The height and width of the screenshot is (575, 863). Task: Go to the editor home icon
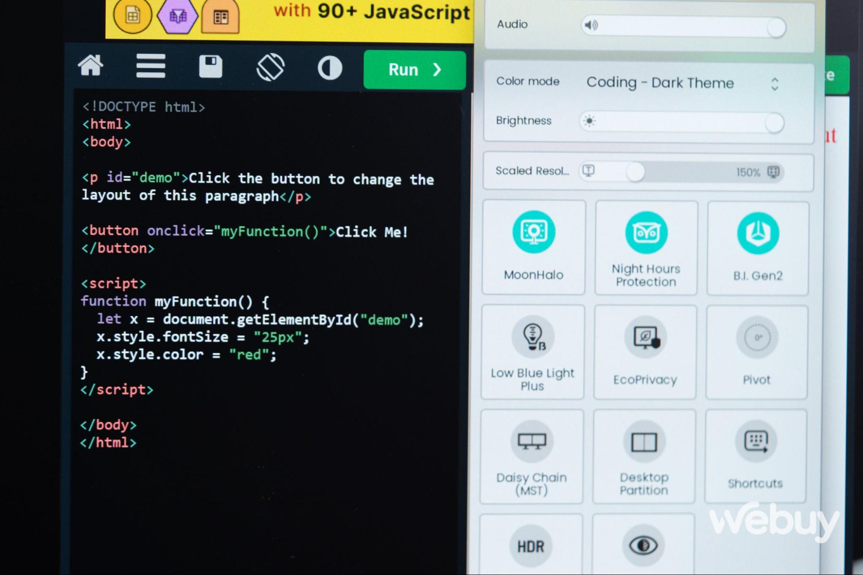point(91,66)
